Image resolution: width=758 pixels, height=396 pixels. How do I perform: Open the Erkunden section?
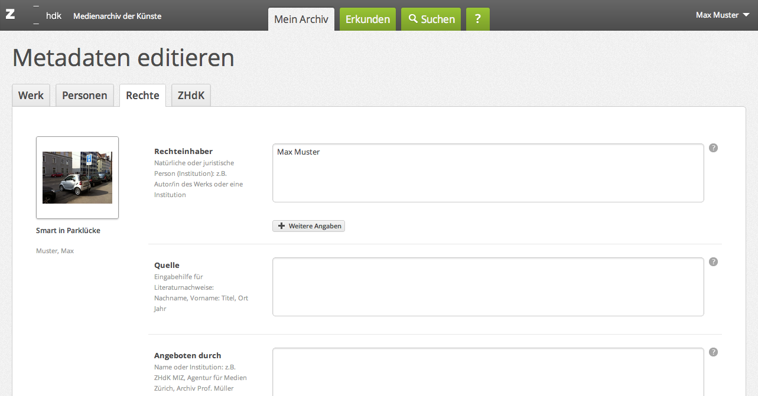367,19
